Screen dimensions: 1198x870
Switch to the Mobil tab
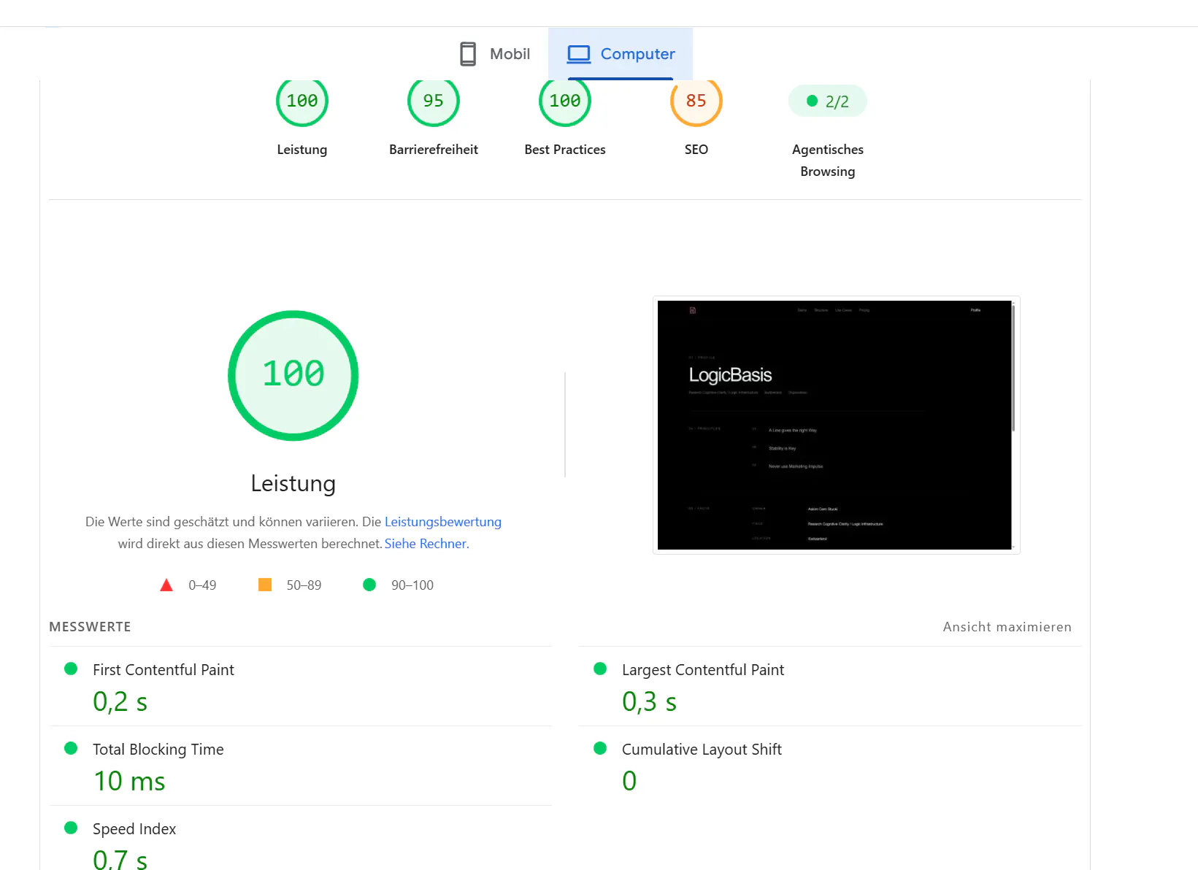(x=495, y=54)
